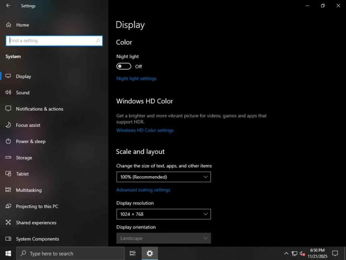The width and height of the screenshot is (346, 260).
Task: Click the Display monitor icon in sidebar
Action: (x=8, y=76)
